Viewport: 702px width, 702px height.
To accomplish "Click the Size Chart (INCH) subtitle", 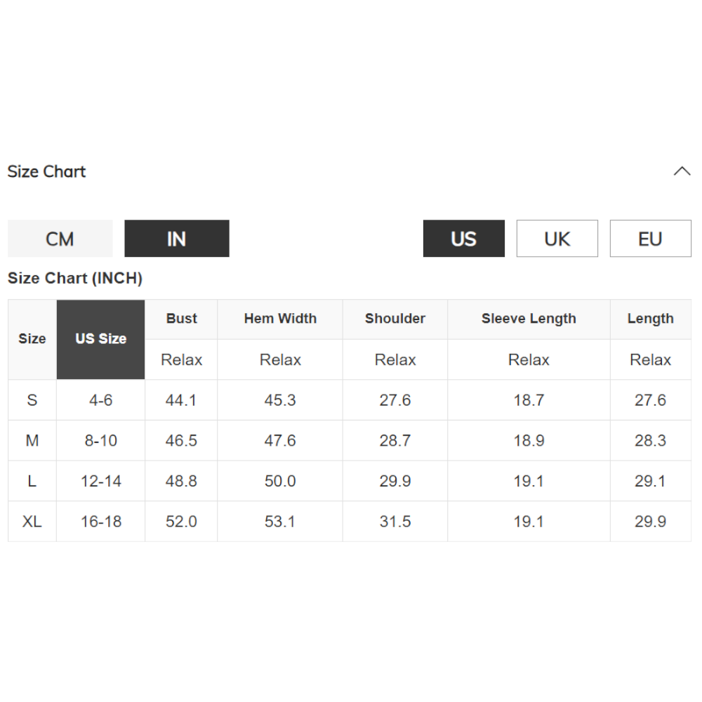I will coord(75,278).
